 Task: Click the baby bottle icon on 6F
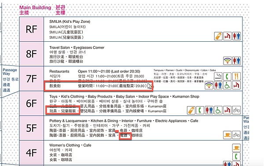(x=191, y=110)
